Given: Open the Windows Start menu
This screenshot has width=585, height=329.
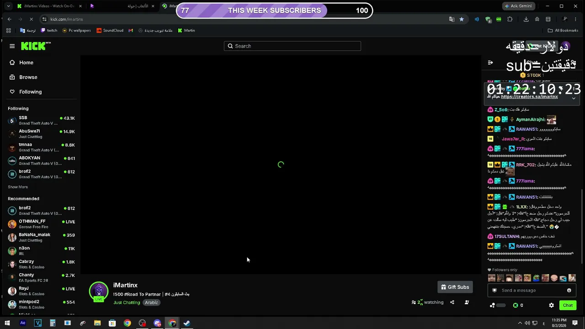Looking at the screenshot, I should coord(7,323).
